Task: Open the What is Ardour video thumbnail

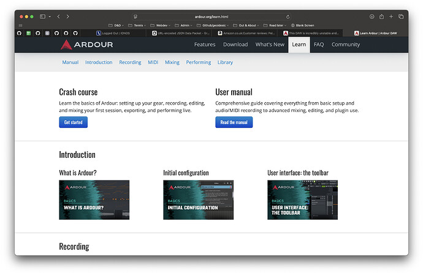Action: pos(94,200)
